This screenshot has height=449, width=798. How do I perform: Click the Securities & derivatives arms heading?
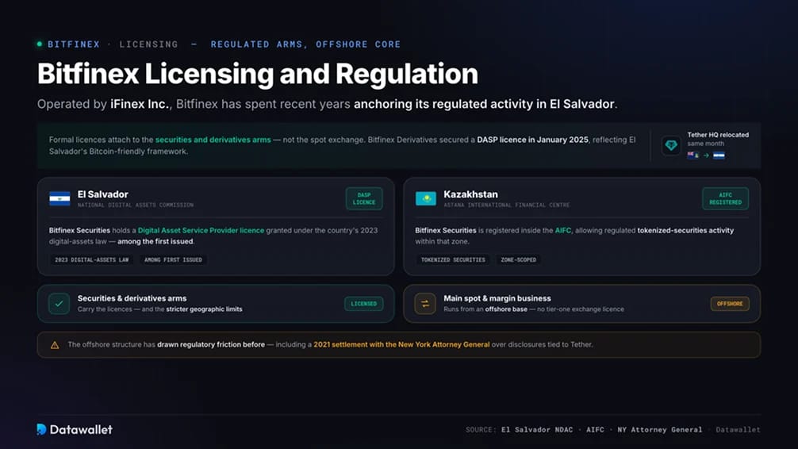[x=132, y=298]
